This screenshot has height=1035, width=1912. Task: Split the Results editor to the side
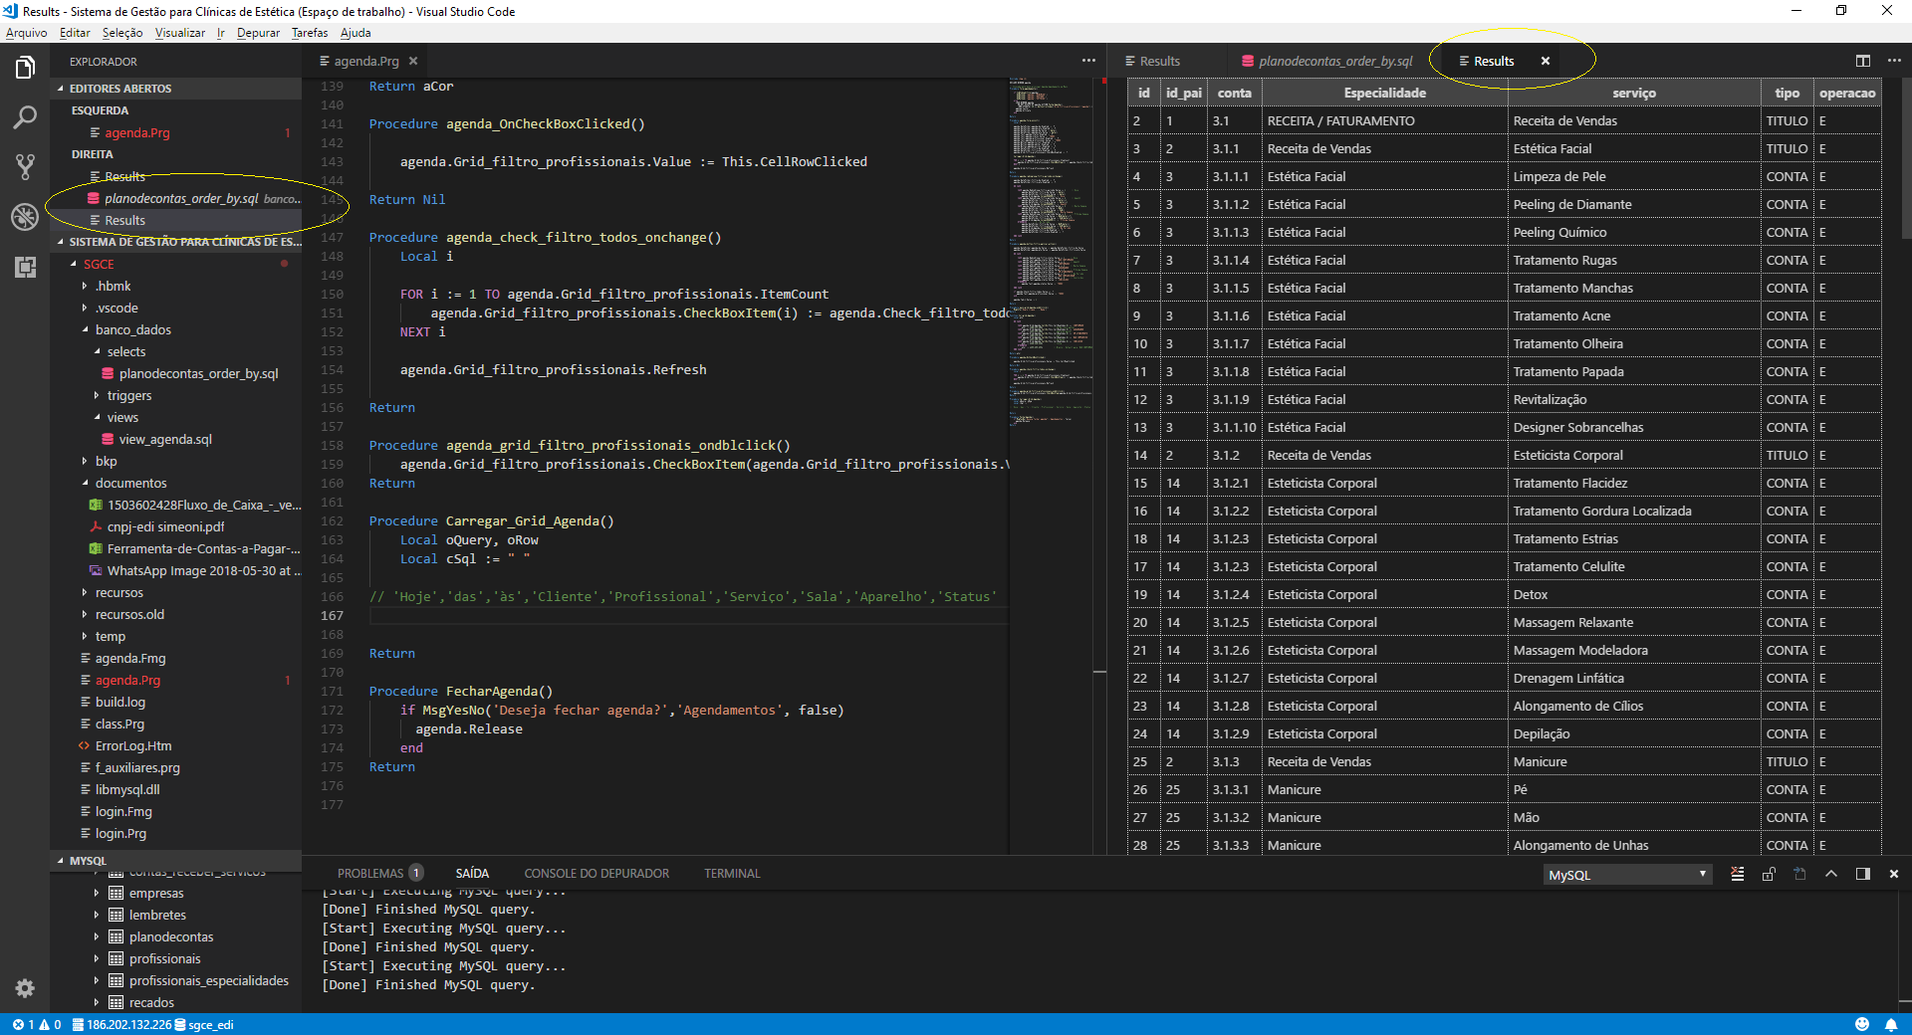[x=1863, y=61]
